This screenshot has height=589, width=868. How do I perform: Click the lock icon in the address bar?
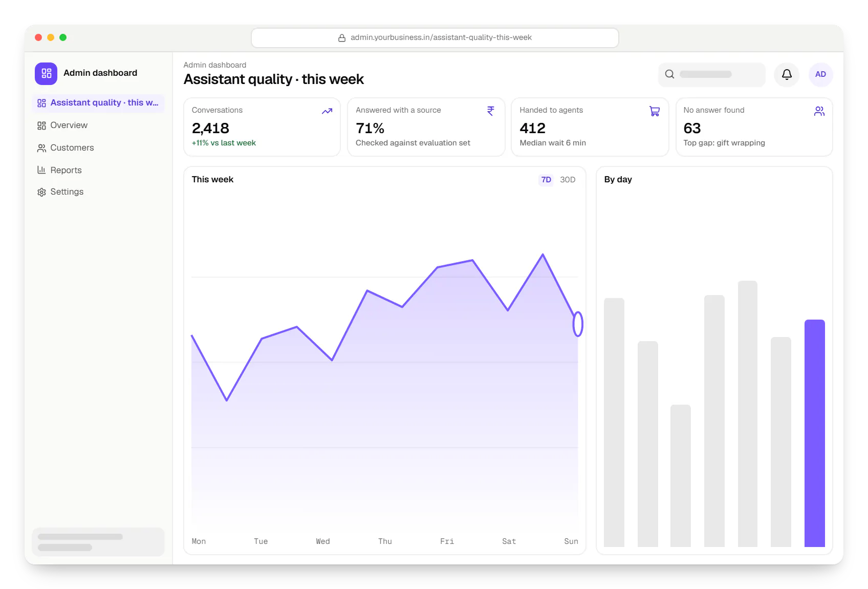tap(342, 38)
